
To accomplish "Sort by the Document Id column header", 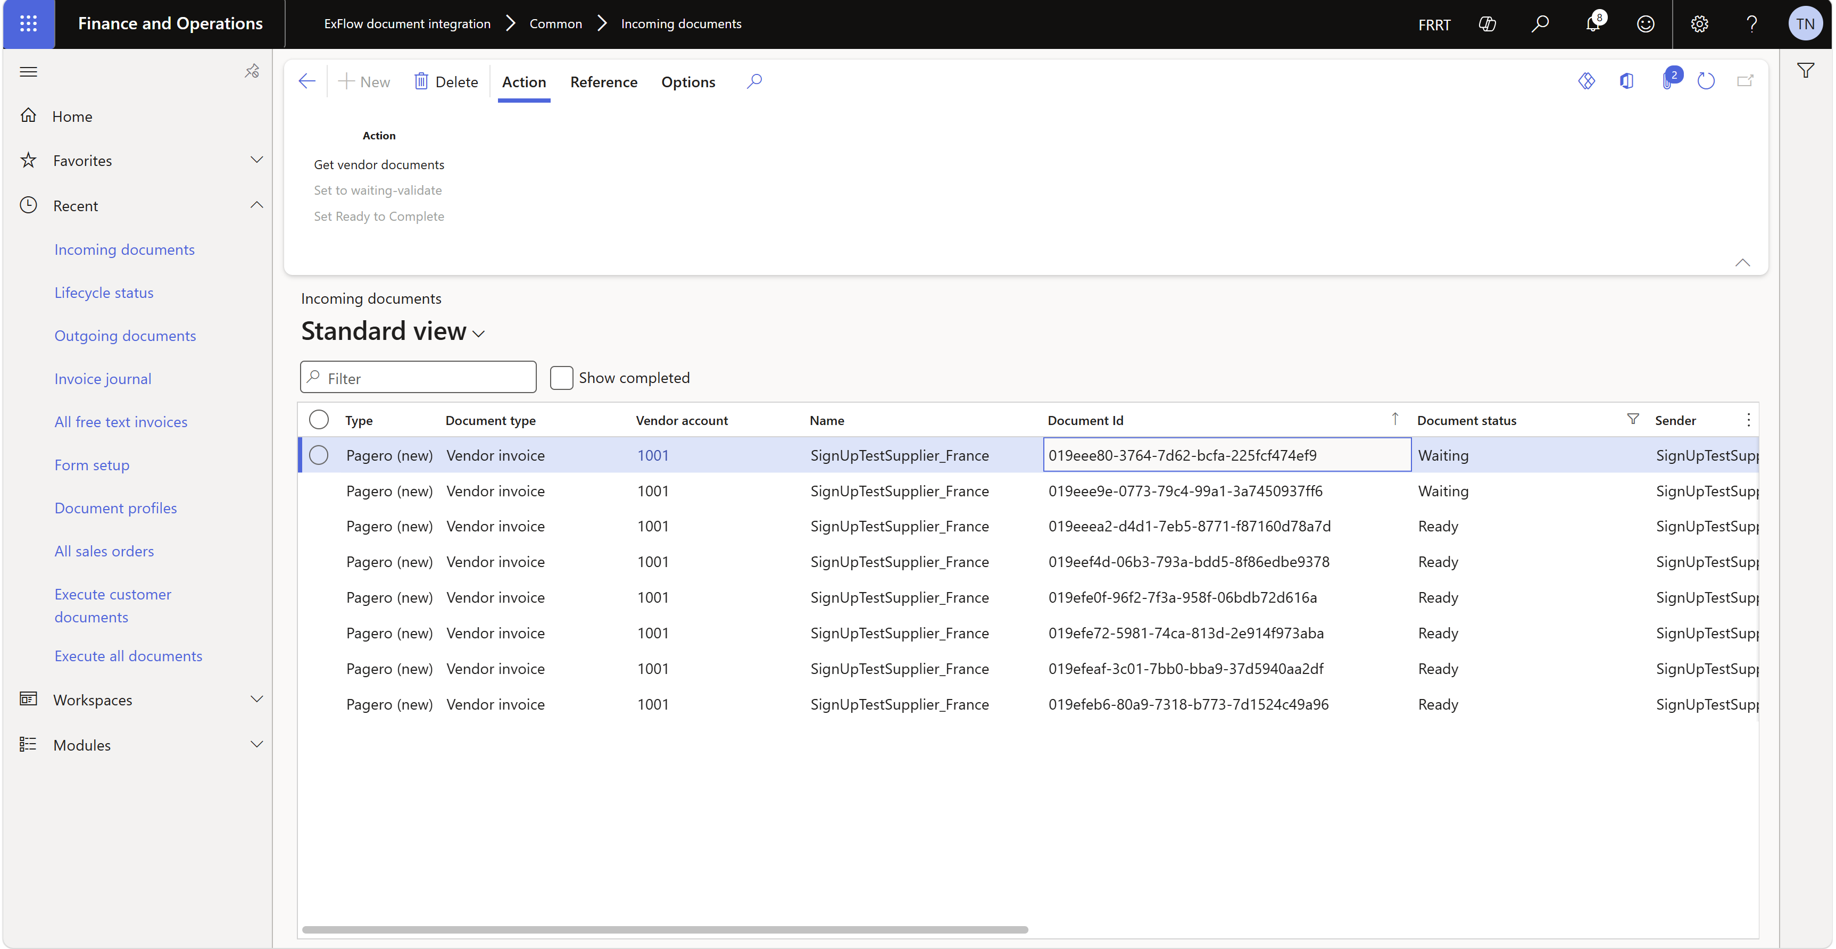I will tap(1085, 420).
